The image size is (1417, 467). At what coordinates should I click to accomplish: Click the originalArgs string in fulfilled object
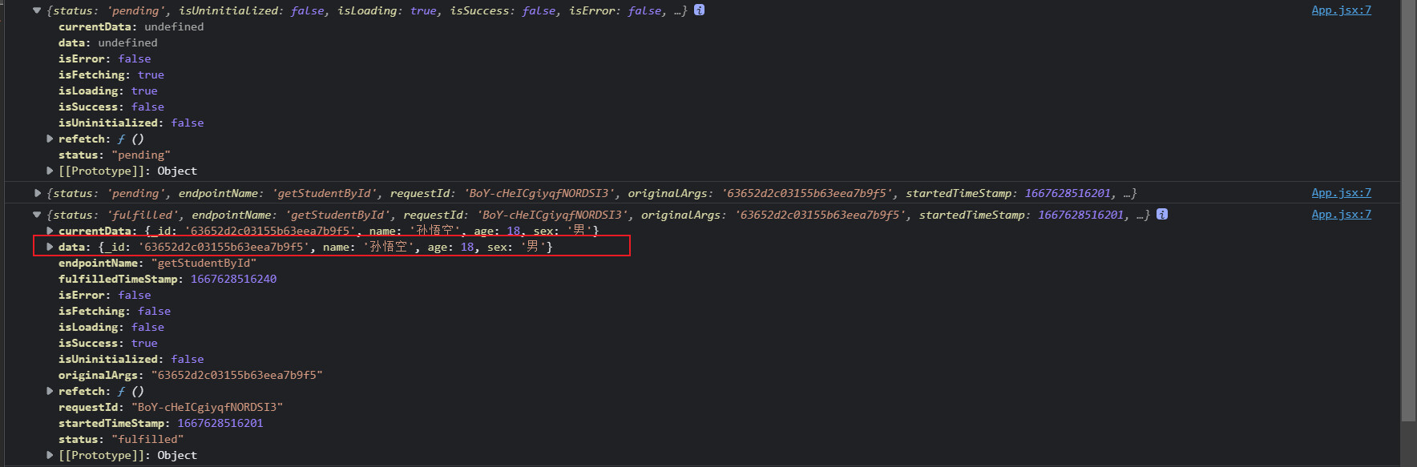tap(236, 375)
